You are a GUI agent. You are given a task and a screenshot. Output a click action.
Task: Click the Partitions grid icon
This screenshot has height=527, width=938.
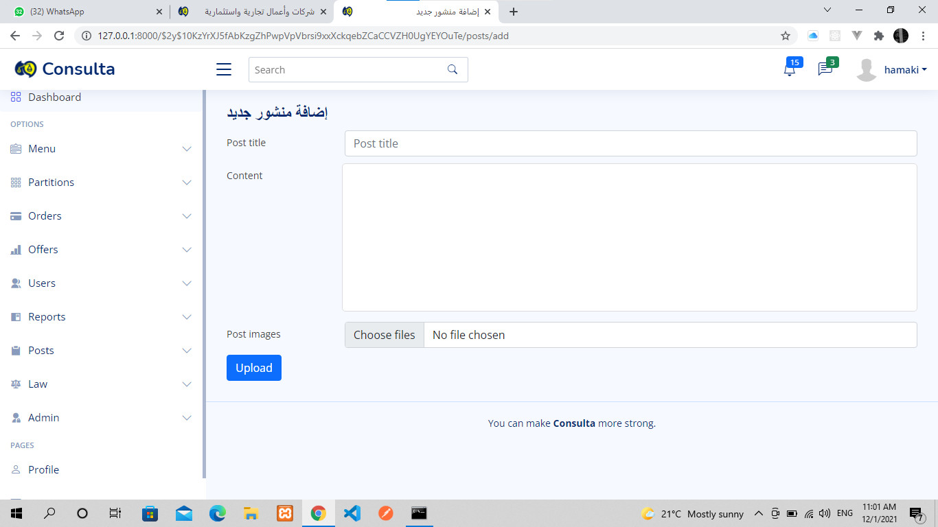click(x=16, y=183)
